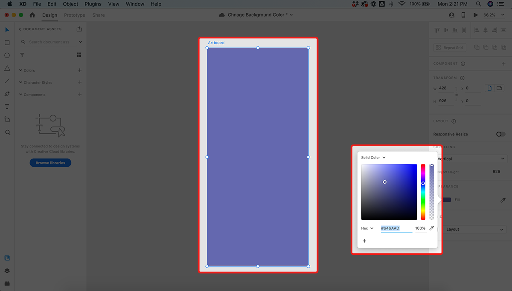Viewport: 512px width, 291px height.
Task: Click the Repeat Grid button
Action: point(449,48)
